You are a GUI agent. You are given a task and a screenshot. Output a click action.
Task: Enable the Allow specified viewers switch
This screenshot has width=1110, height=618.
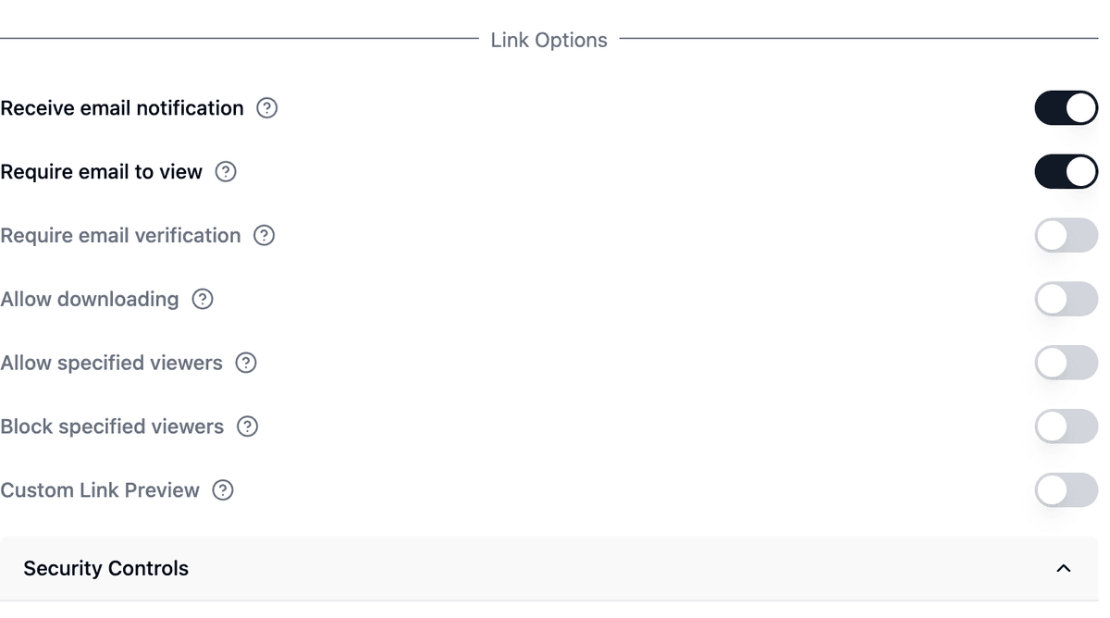click(x=1066, y=364)
